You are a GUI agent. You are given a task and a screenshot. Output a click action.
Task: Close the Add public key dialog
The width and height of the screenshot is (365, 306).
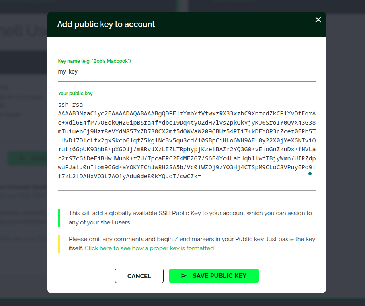pyautogui.click(x=318, y=20)
